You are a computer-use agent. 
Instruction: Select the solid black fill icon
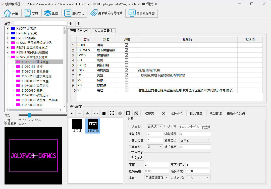(x=104, y=113)
